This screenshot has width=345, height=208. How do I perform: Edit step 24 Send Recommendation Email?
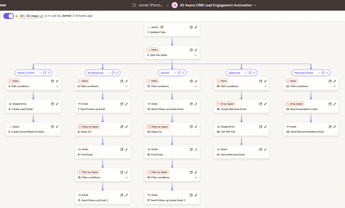(335, 127)
